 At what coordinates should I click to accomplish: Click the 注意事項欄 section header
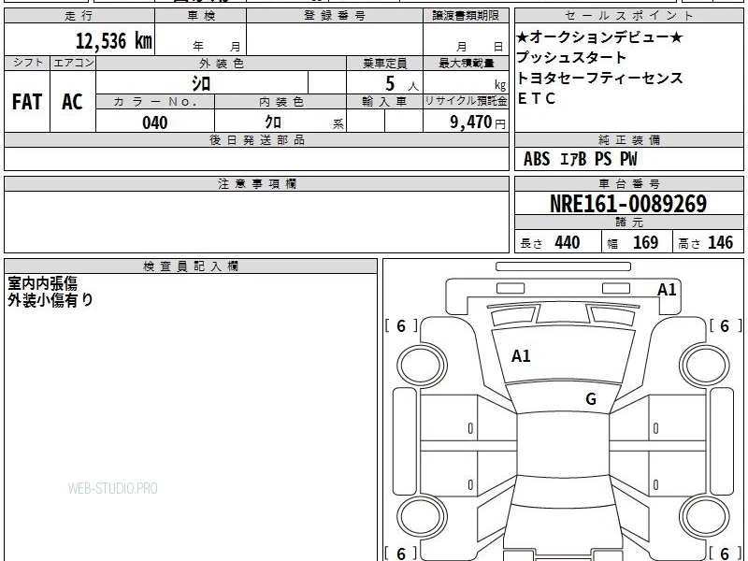click(x=256, y=183)
